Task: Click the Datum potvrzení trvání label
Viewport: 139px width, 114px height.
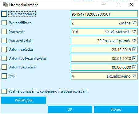Action: coord(27,58)
